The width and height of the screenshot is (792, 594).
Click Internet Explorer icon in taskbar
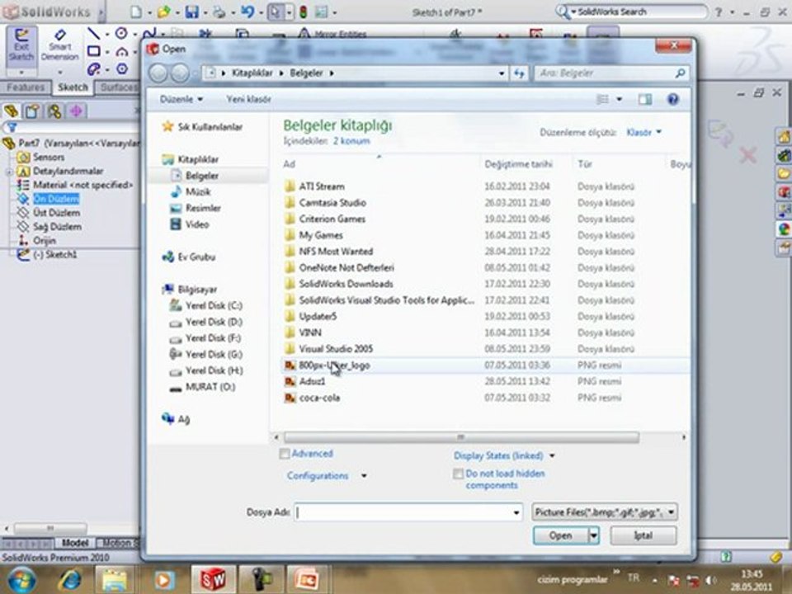tap(69, 579)
